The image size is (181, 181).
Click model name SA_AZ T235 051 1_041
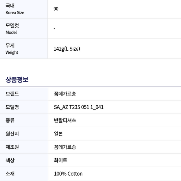[x=79, y=107]
